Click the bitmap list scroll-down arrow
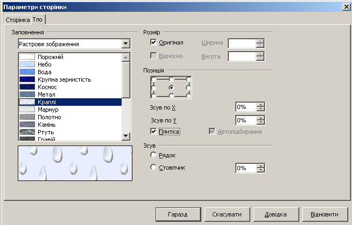Viewport: 352px width, 225px height. [126, 136]
